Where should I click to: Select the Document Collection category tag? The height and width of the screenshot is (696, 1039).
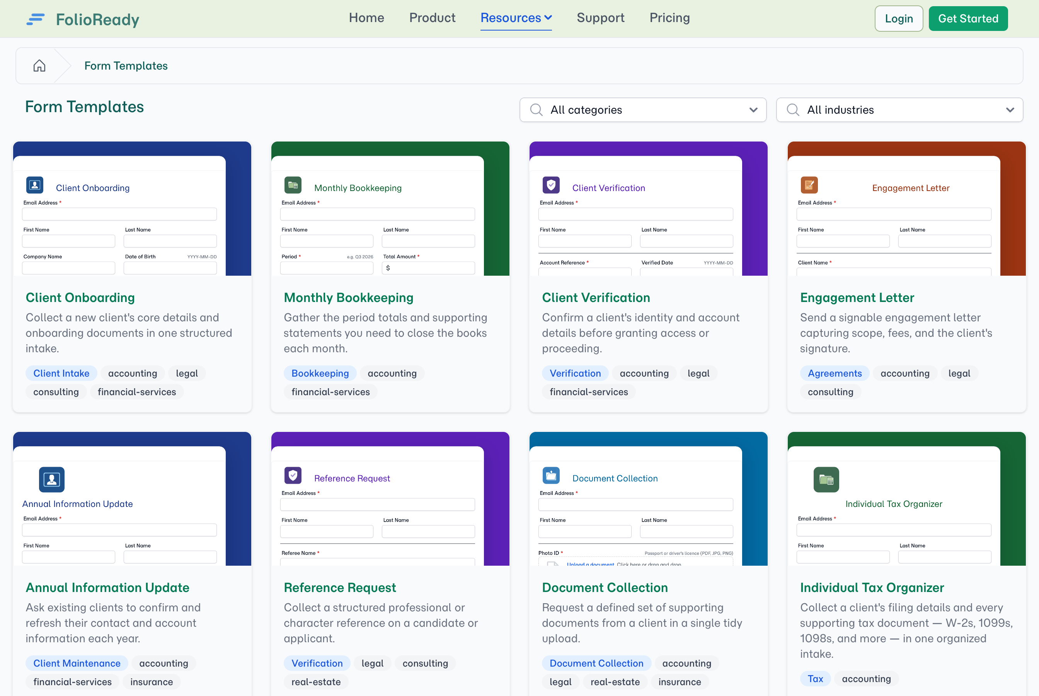[596, 663]
